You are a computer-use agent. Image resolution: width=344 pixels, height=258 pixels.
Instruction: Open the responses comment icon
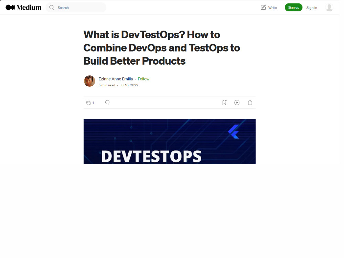click(x=107, y=103)
